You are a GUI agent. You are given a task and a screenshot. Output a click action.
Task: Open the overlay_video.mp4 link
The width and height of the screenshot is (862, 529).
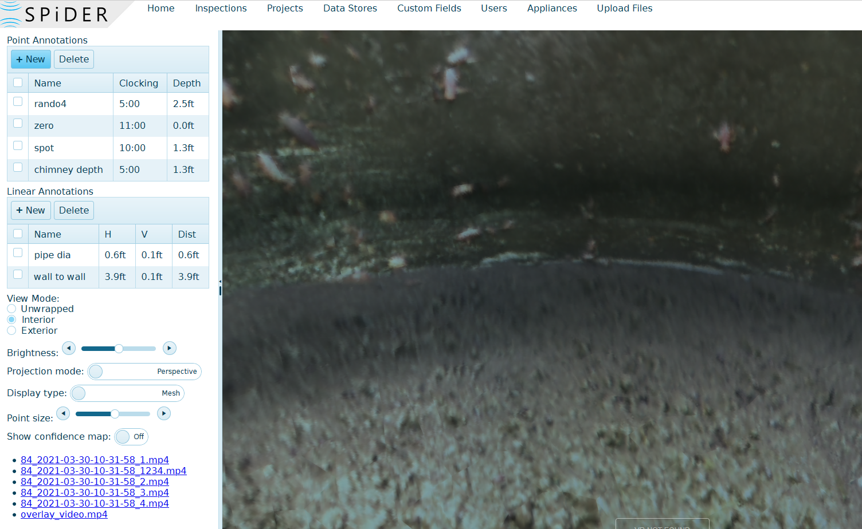click(x=64, y=514)
